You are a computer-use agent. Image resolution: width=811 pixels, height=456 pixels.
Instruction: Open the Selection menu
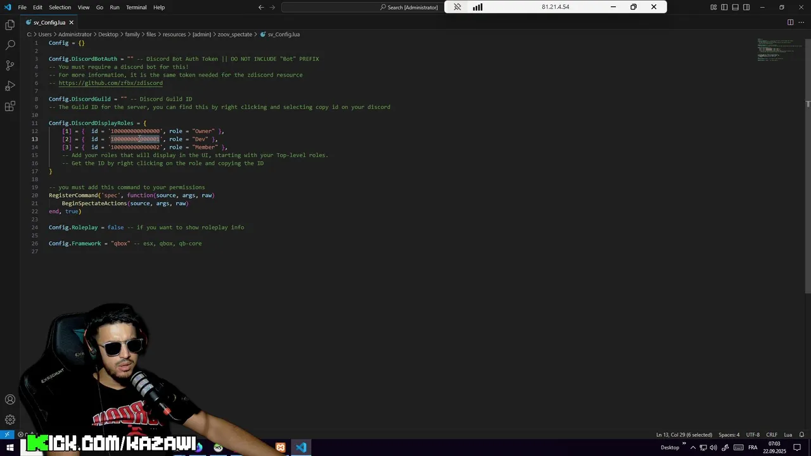tap(60, 7)
